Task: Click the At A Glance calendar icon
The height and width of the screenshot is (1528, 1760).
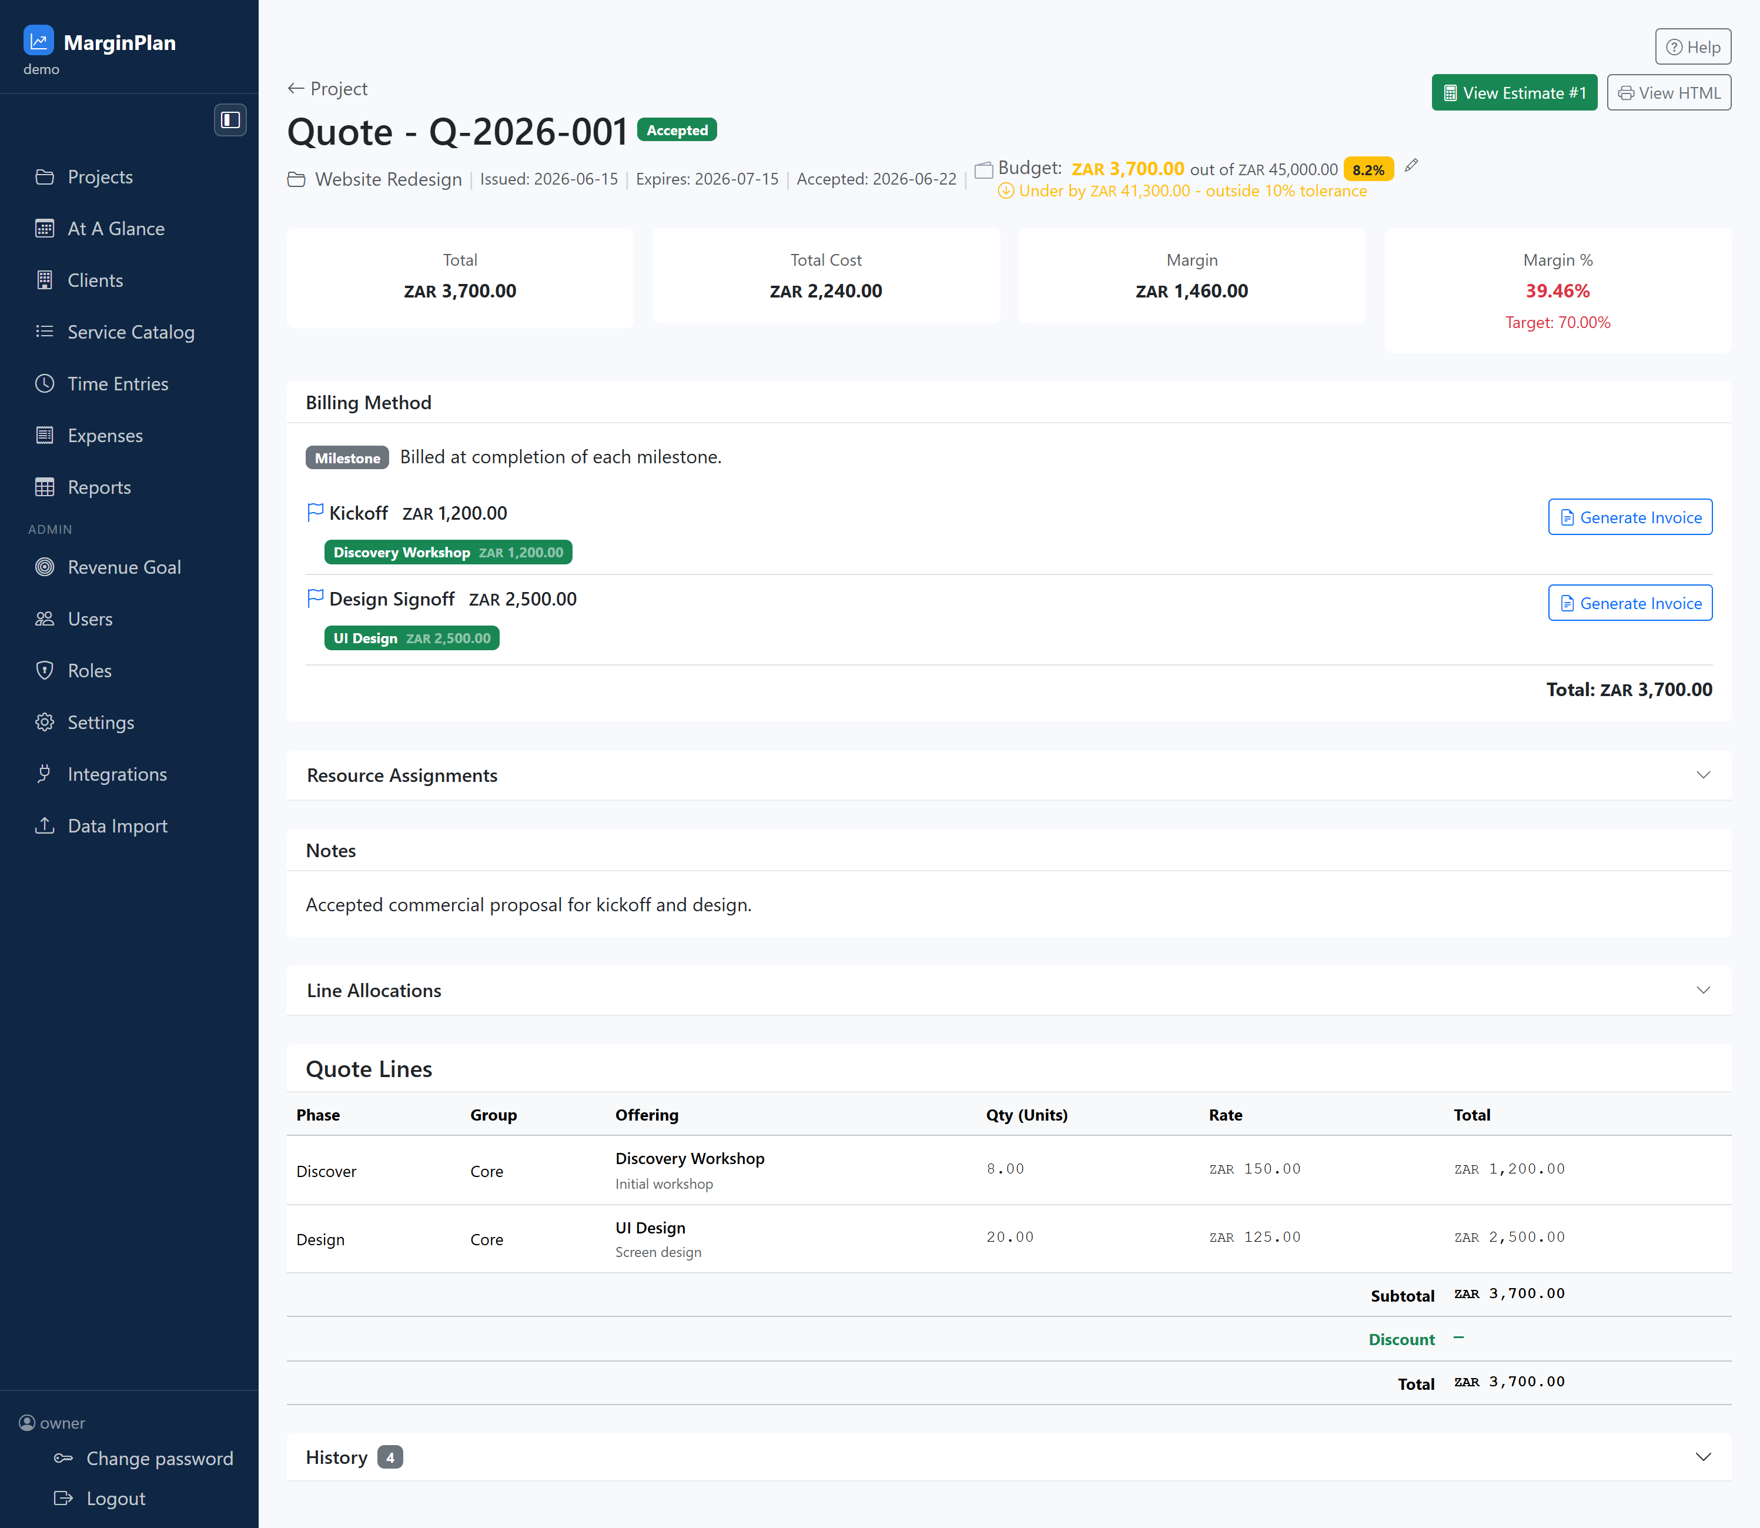Action: click(x=44, y=229)
